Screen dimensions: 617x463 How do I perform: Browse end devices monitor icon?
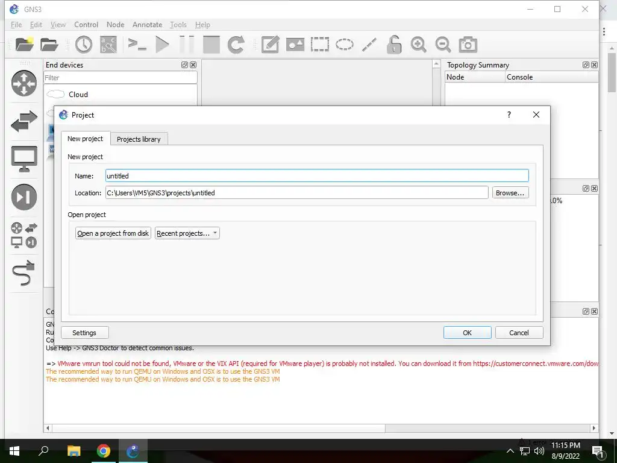point(24,159)
